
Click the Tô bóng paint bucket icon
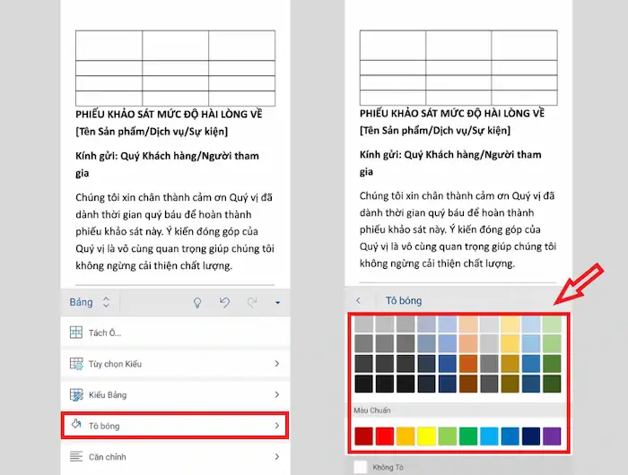click(76, 426)
